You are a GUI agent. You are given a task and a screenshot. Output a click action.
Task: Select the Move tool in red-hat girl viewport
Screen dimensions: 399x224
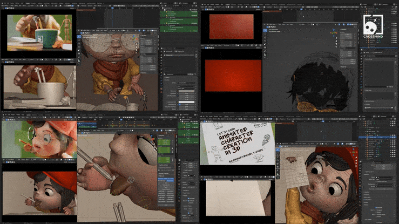278,157
